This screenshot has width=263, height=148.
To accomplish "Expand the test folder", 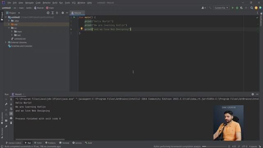I will click(x=12, y=35).
